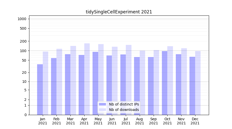Click the 'Nb of downloads' legend swatch
The height and width of the screenshot is (129, 232).
(102, 110)
